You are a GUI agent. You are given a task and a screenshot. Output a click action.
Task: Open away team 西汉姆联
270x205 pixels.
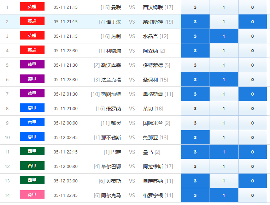(153, 7)
